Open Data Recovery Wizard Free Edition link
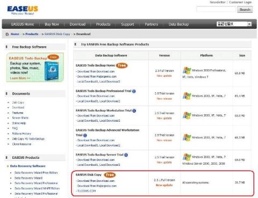Screen dimensions: 258x198 tap(36, 173)
